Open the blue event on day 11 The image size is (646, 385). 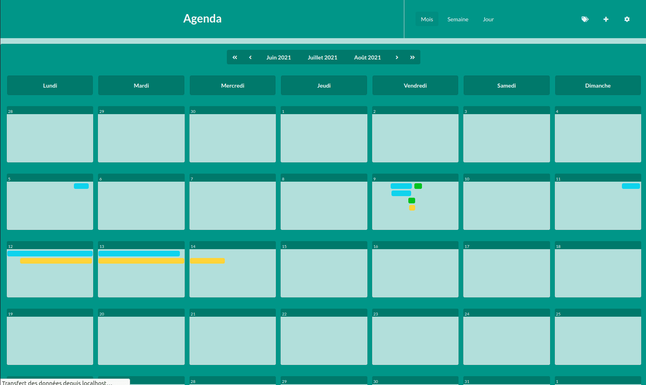coord(631,186)
